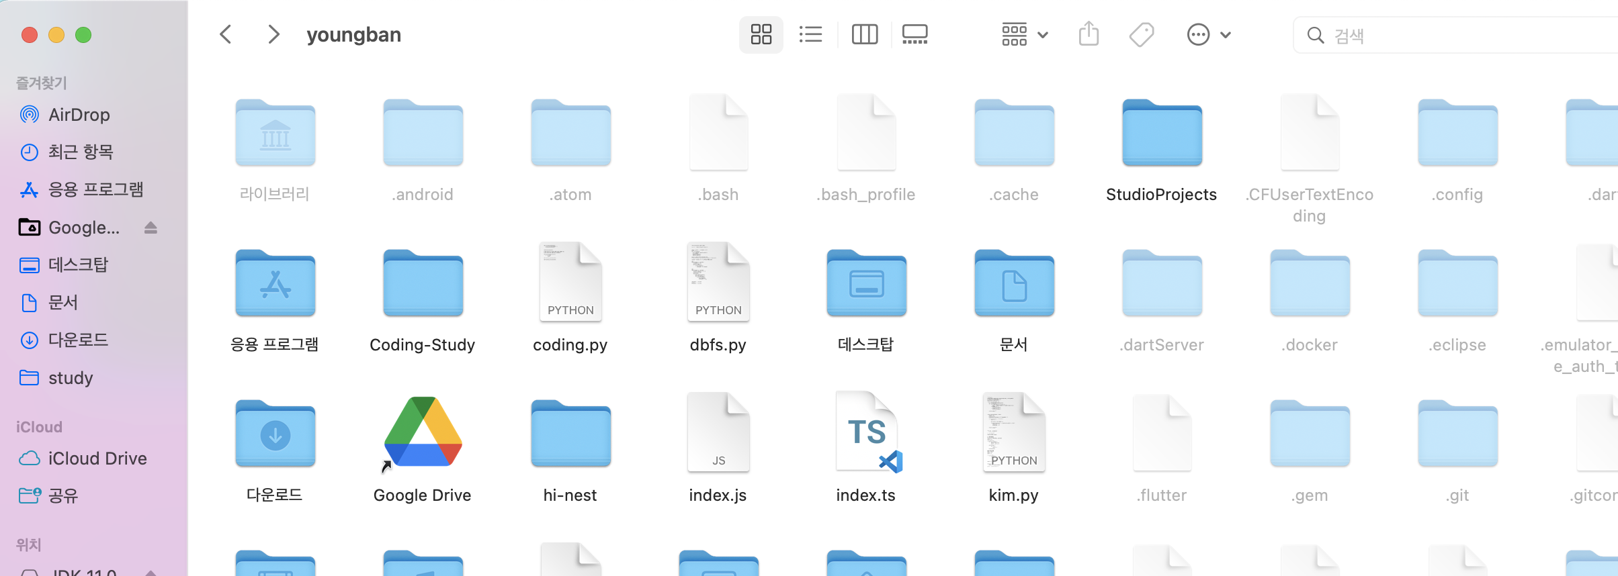The image size is (1618, 576).
Task: Switch to column view
Action: point(865,34)
